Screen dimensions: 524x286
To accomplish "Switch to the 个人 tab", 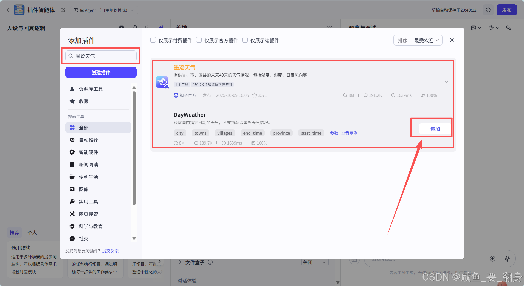I will [x=32, y=233].
